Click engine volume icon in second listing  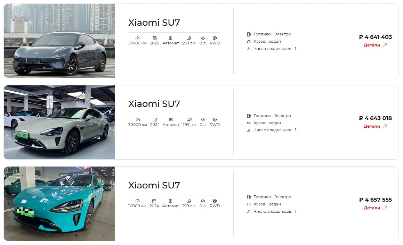203,119
